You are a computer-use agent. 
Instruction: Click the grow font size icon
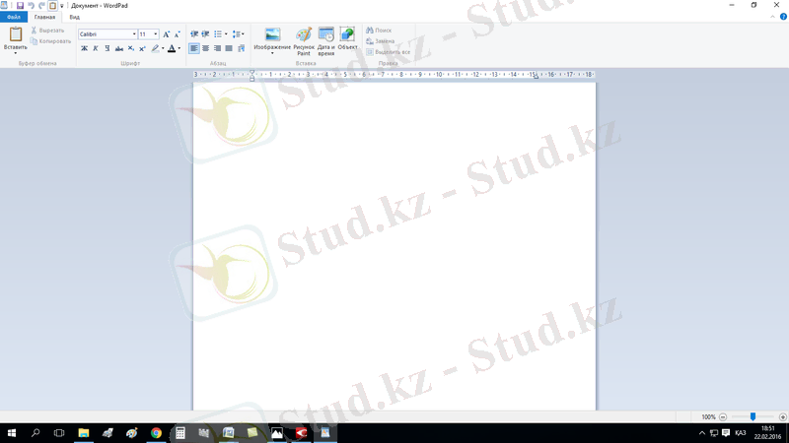click(x=166, y=34)
